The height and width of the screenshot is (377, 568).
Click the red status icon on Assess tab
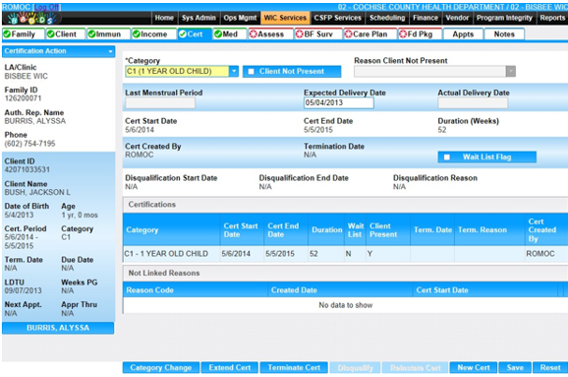(x=254, y=34)
